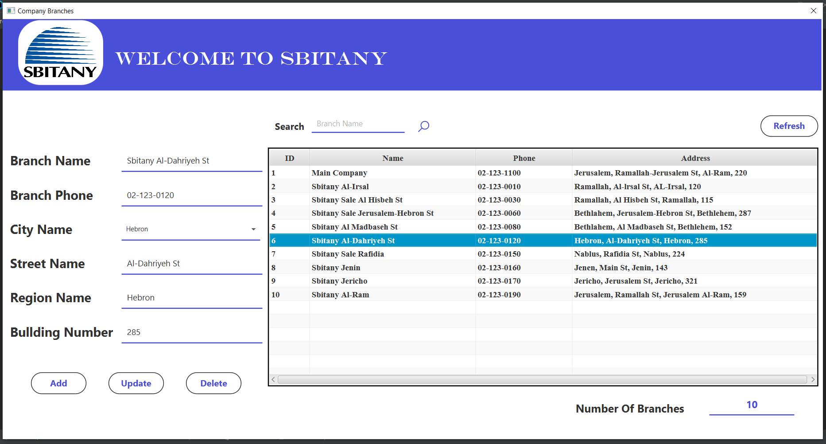This screenshot has width=826, height=444.
Task: Click the Street Name input field
Action: tap(192, 264)
